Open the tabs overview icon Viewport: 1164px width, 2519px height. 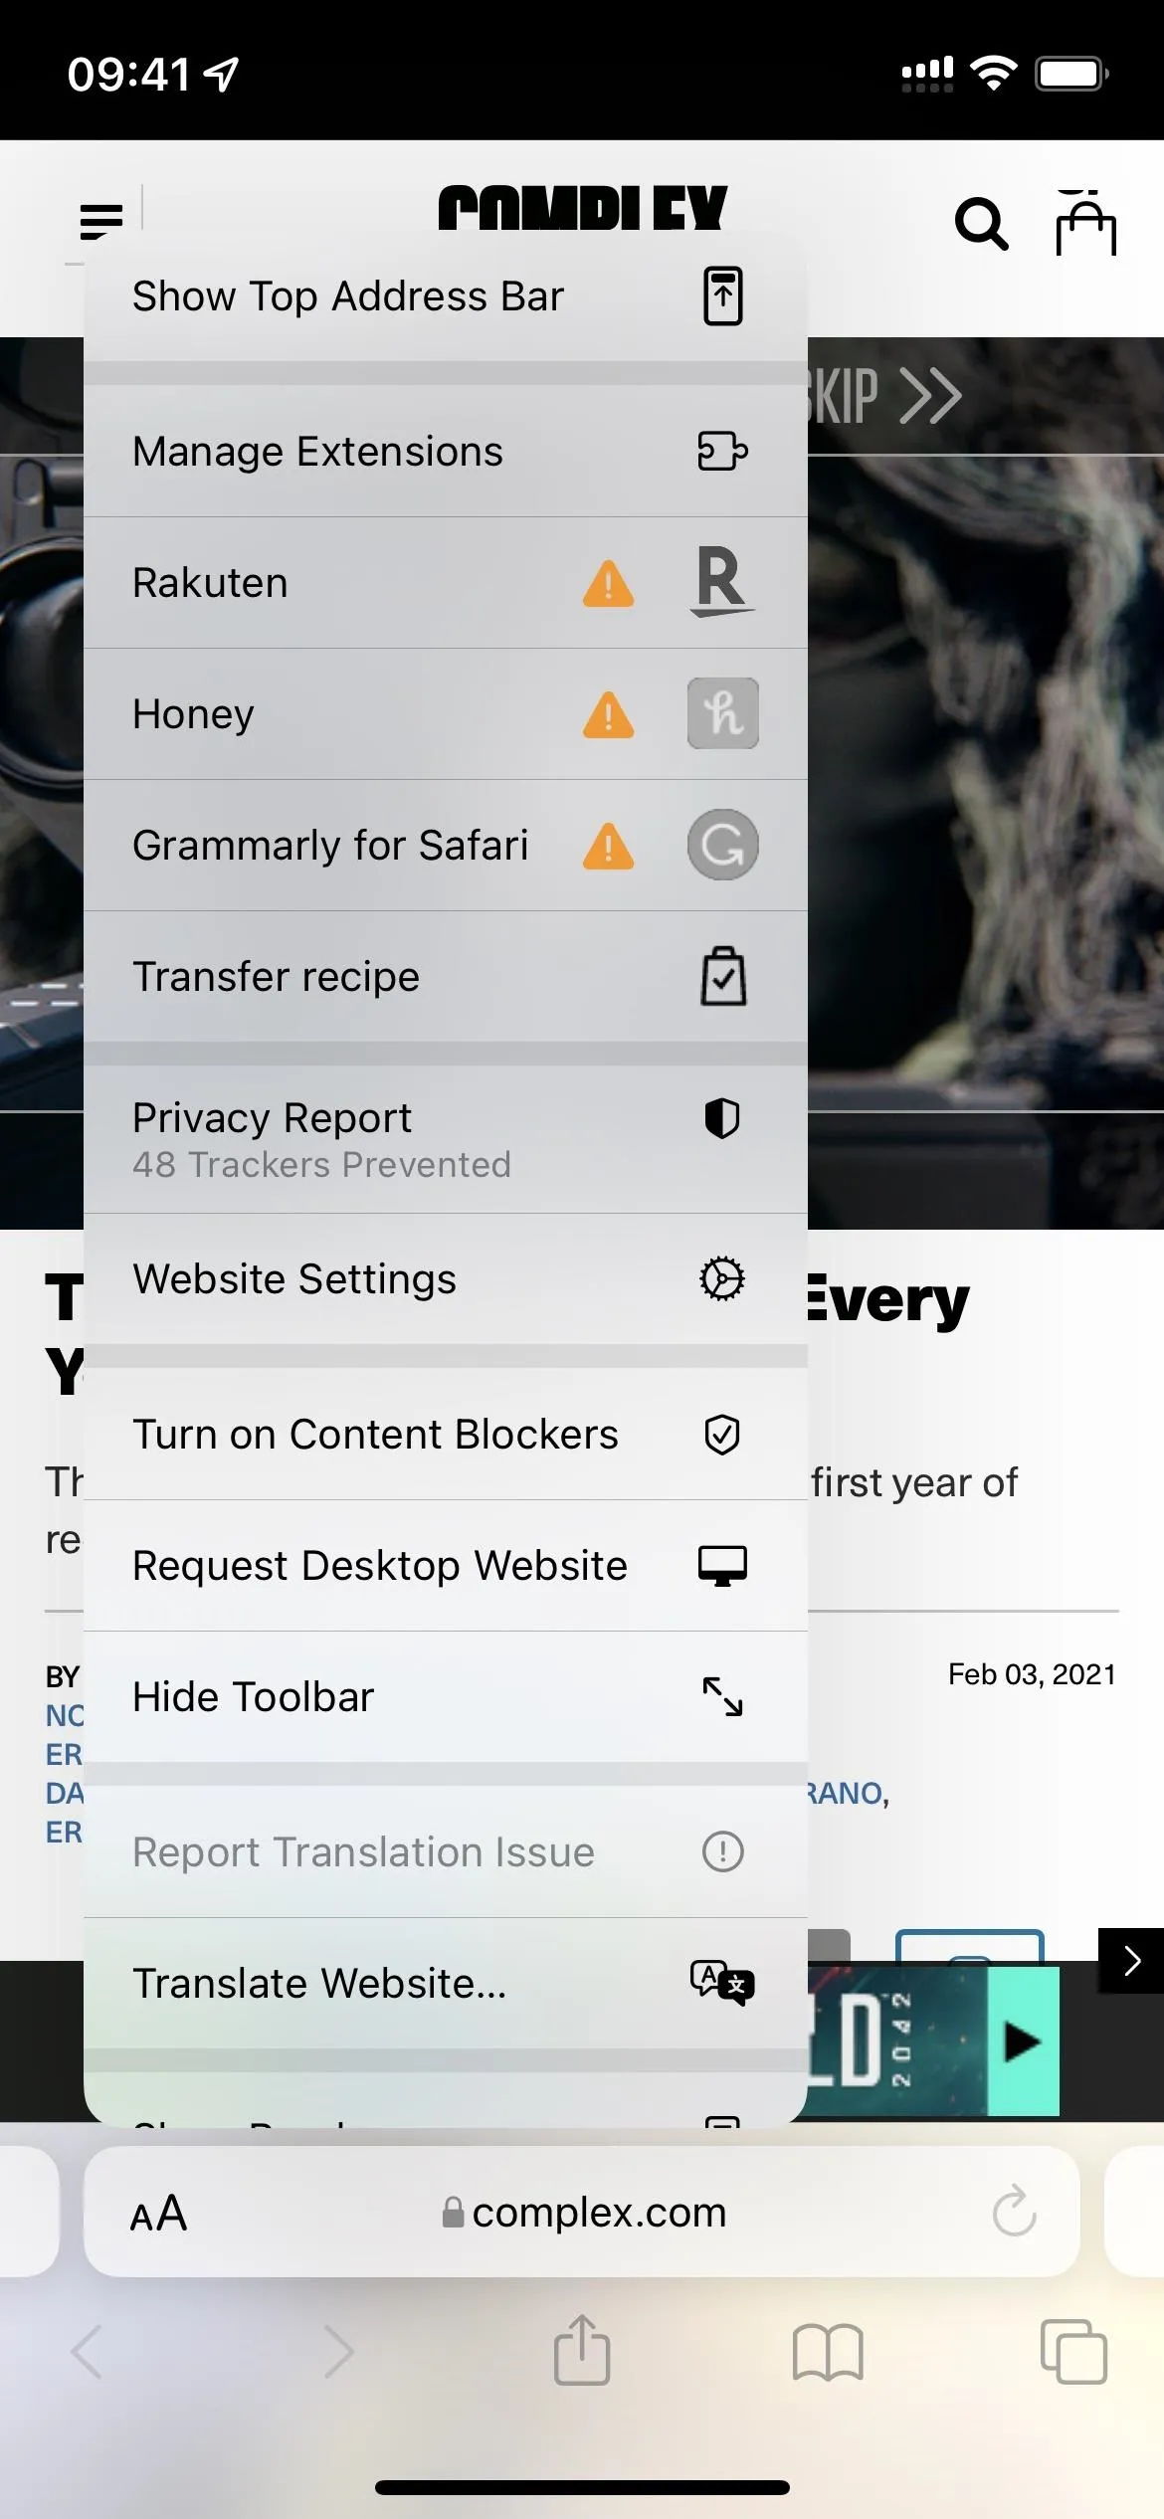1073,2352
